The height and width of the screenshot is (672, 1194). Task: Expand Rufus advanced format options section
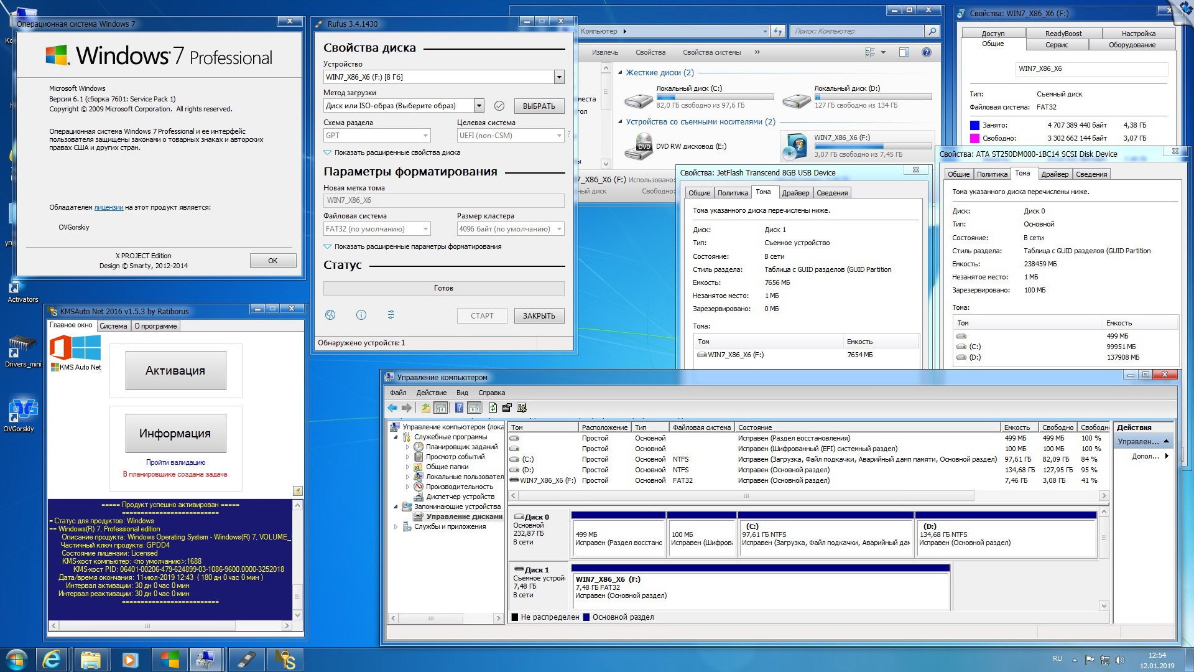(413, 246)
